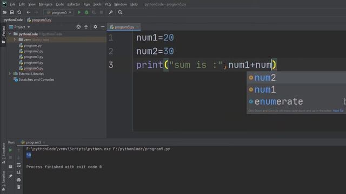Viewport: 346px width, 194px height.
Task: Open the Run menu
Action: point(86,4)
